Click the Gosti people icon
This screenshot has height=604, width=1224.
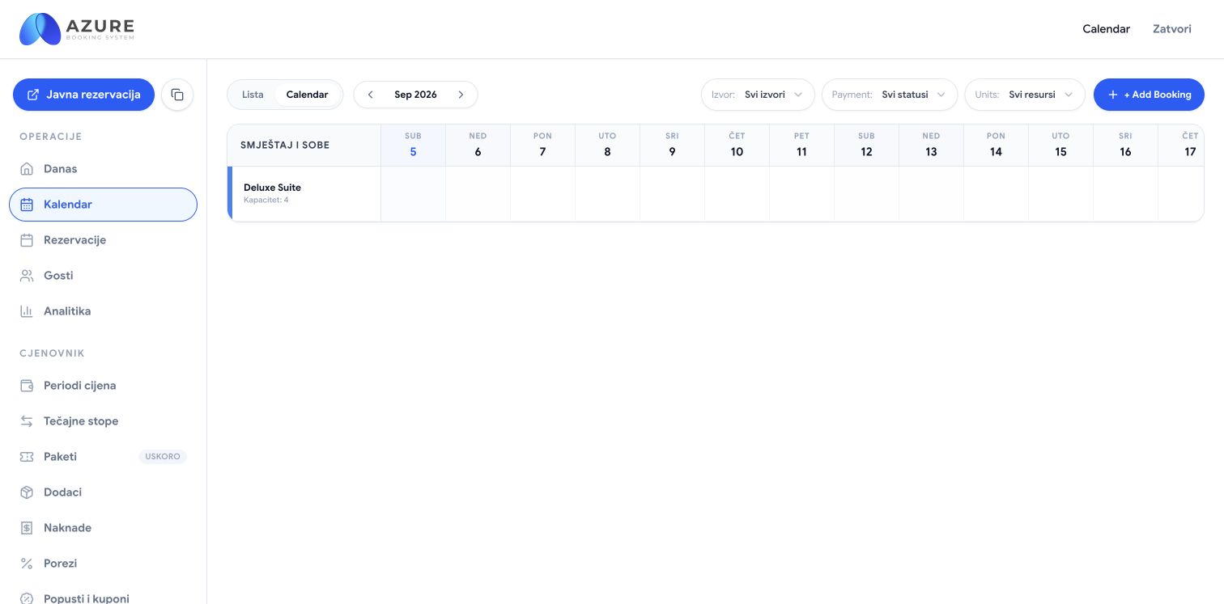click(27, 276)
